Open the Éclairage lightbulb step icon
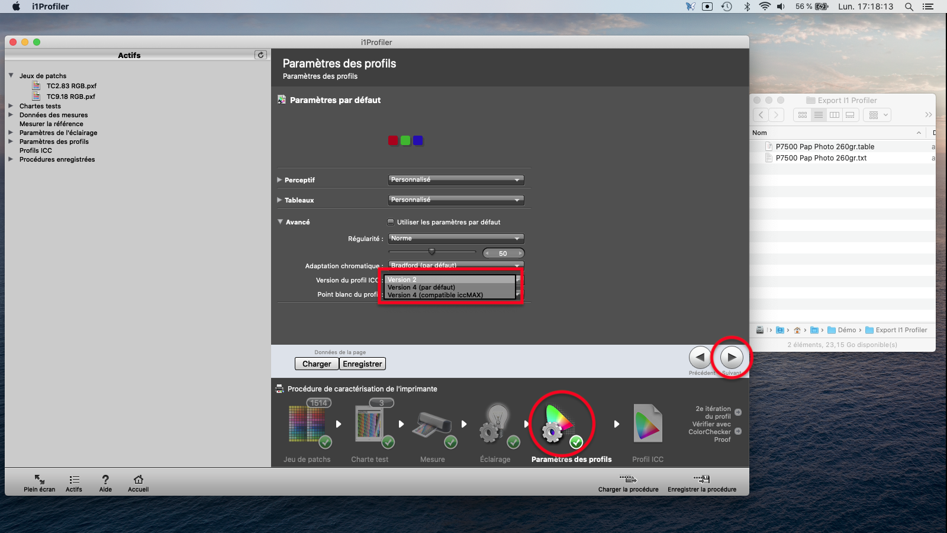947x533 pixels. point(495,423)
